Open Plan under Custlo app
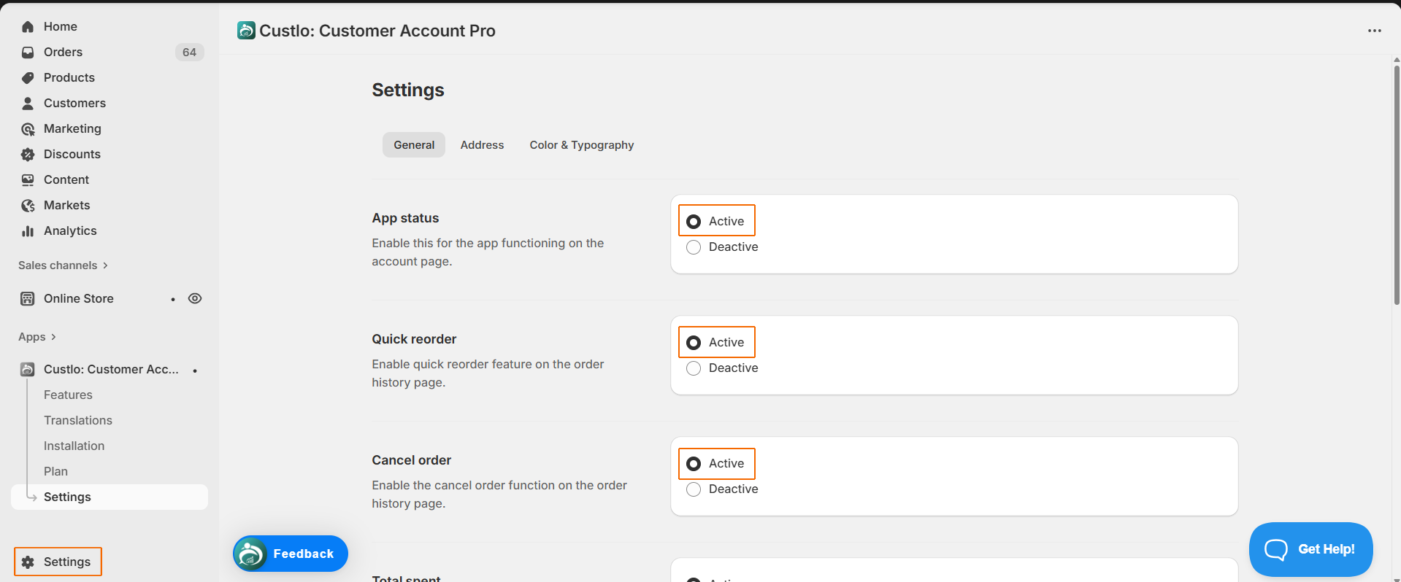Image resolution: width=1401 pixels, height=582 pixels. tap(55, 471)
